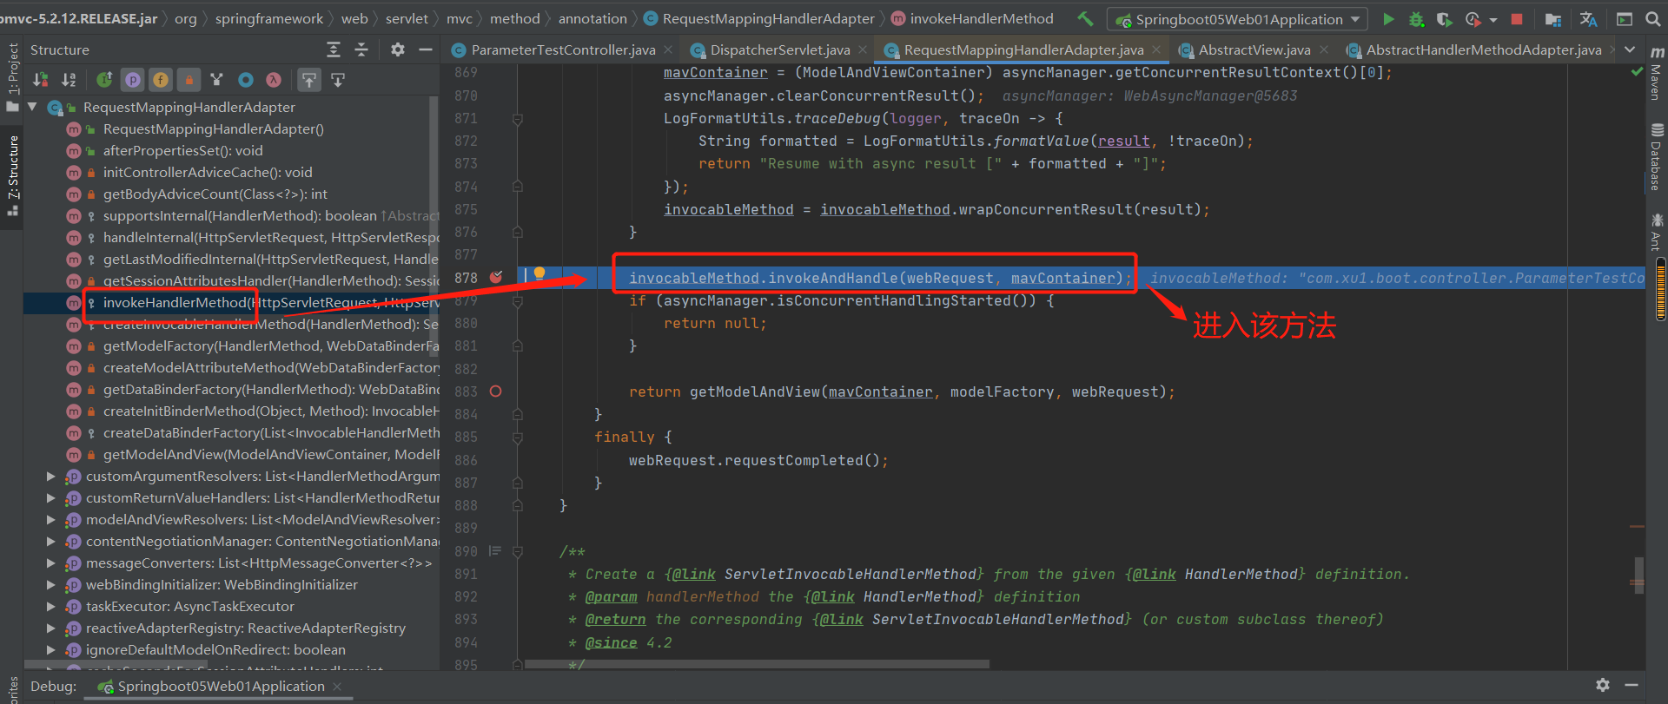Viewport: 1668px width, 704px height.
Task: Expand messageConverters node
Action: click(x=50, y=563)
